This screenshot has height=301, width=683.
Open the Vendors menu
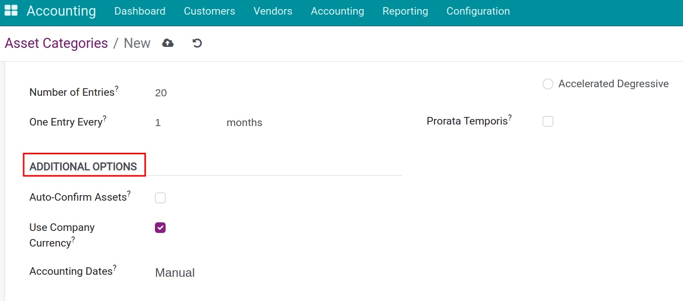[x=273, y=11]
